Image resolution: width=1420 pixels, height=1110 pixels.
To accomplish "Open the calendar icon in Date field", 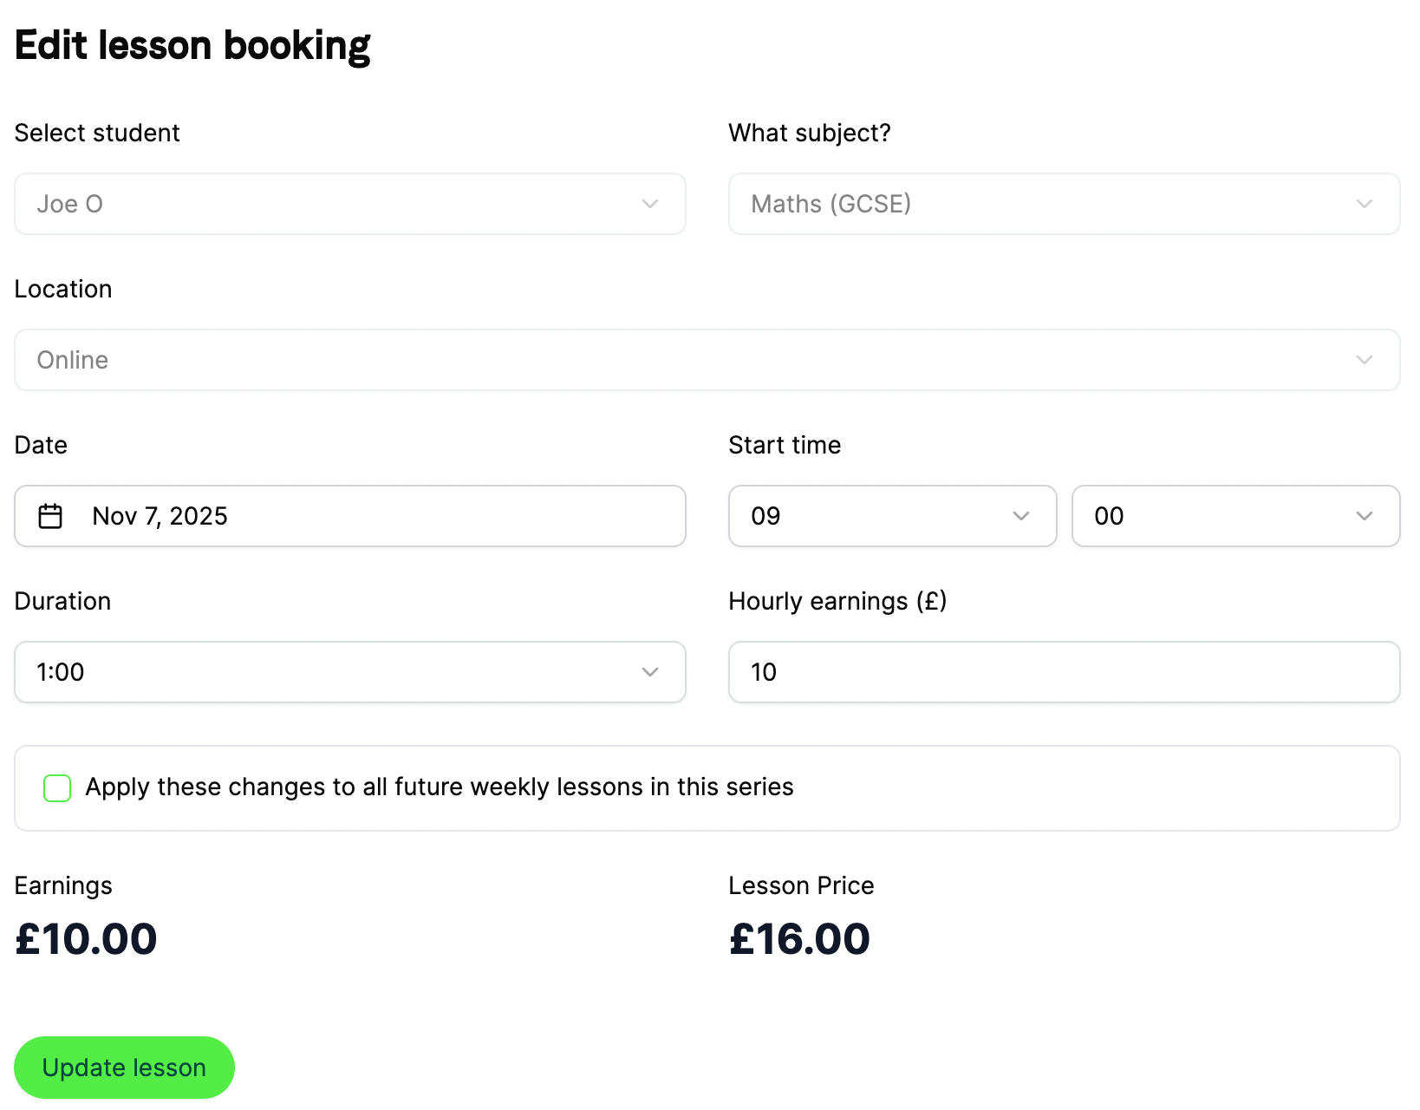I will (50, 516).
